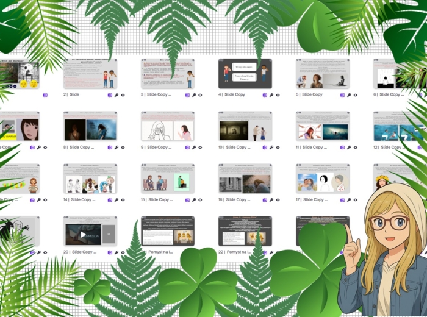Click the key icon for slide 2
This screenshot has width=427, height=317.
point(117,95)
